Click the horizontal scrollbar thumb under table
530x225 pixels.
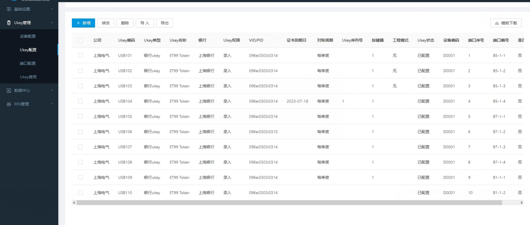pyautogui.click(x=289, y=202)
